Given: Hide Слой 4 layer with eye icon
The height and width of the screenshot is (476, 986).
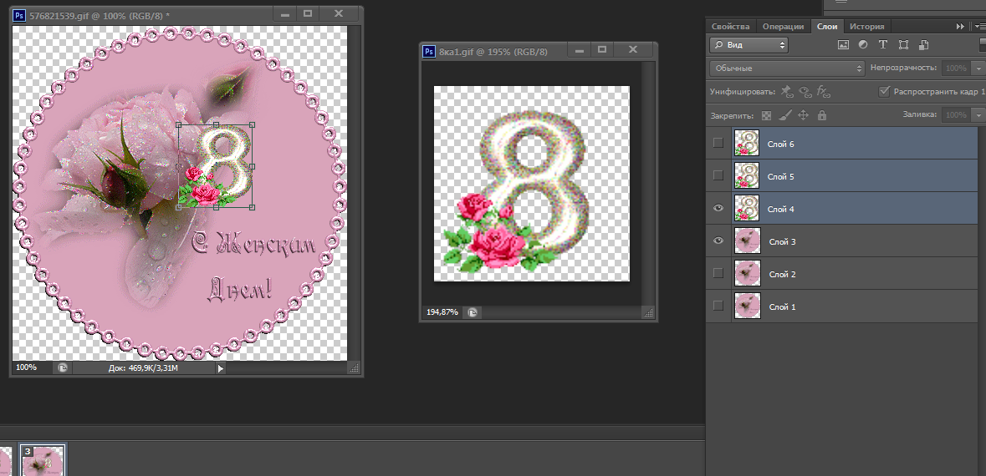Looking at the screenshot, I should [x=718, y=209].
